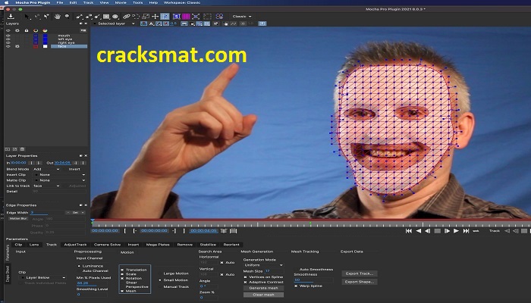This screenshot has width=531, height=303.
Task: Open the Blend Mode Add dropdown
Action: tap(46, 169)
